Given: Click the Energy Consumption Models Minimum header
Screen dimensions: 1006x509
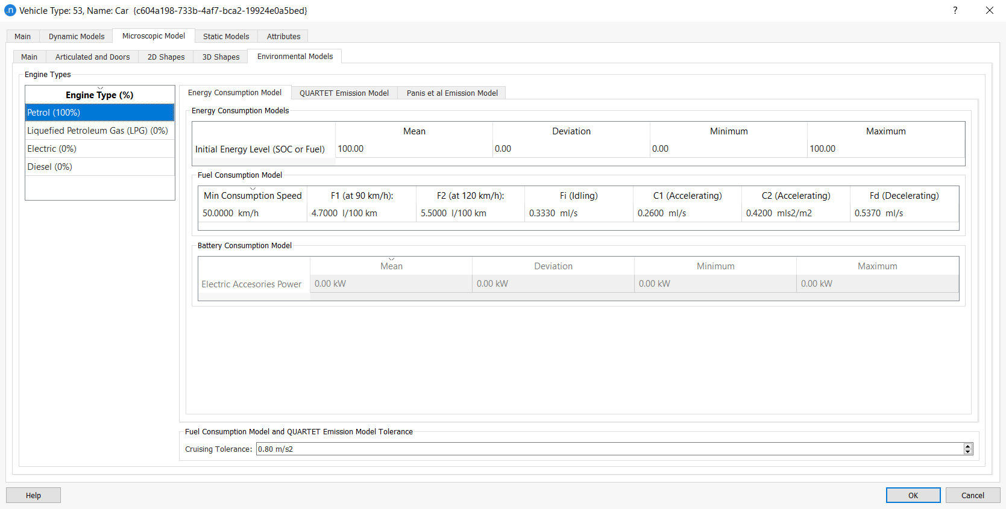Looking at the screenshot, I should click(x=729, y=131).
